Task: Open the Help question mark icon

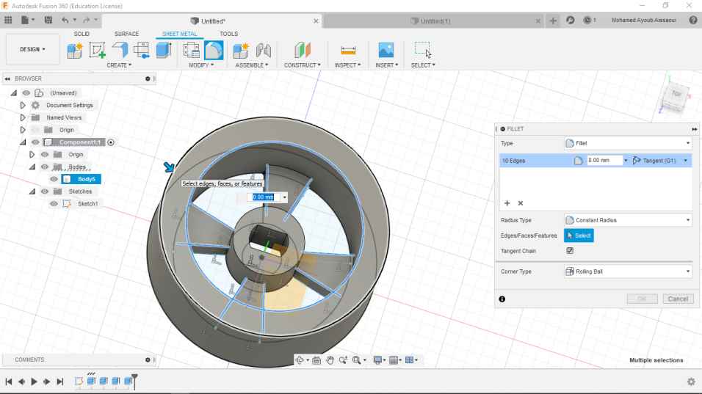Action: tap(693, 20)
